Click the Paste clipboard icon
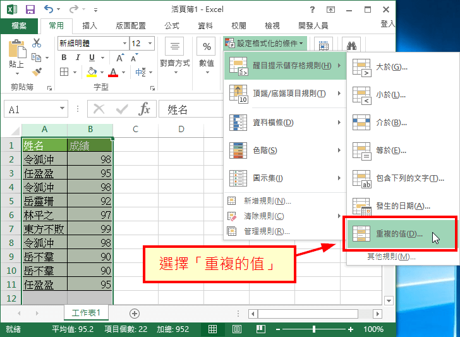This screenshot has width=460, height=337. click(16, 49)
